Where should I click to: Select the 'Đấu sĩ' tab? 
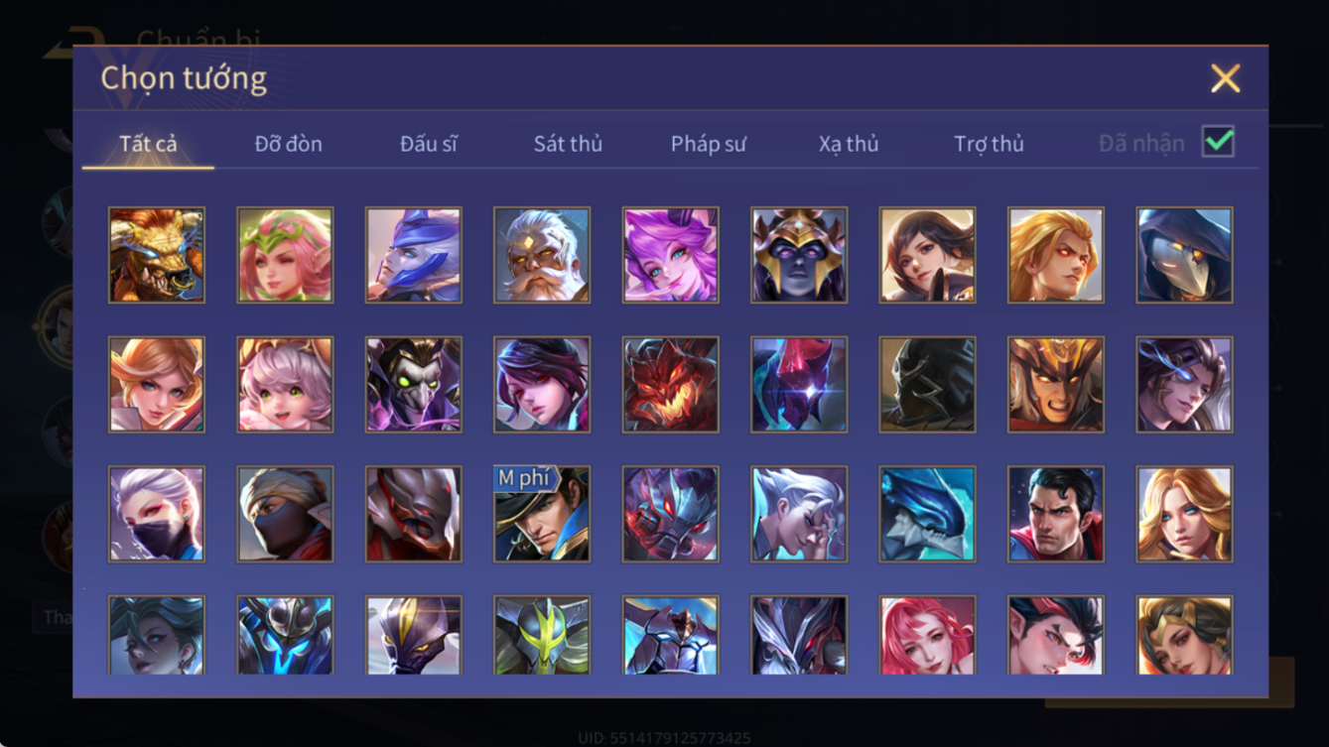[x=428, y=144]
